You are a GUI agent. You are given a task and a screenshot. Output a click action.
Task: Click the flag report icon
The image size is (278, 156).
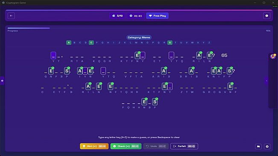(x=258, y=147)
